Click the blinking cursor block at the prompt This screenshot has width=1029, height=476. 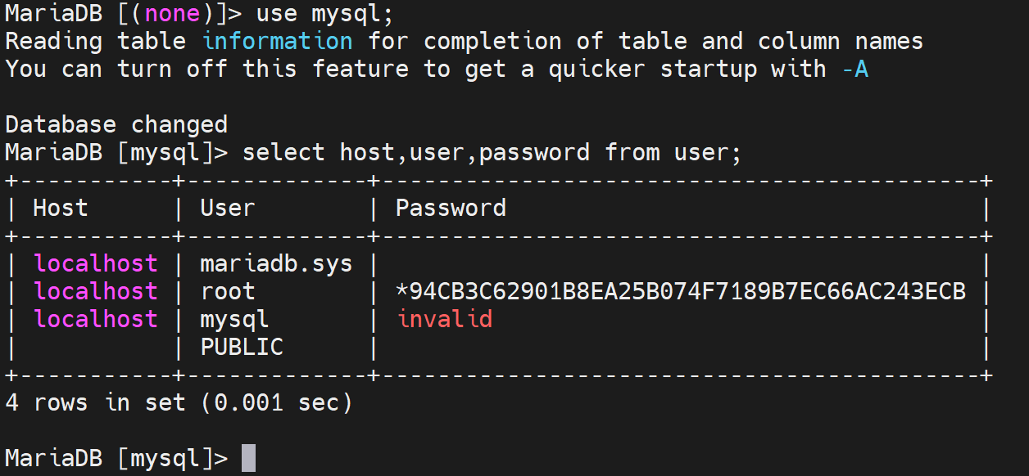click(249, 458)
